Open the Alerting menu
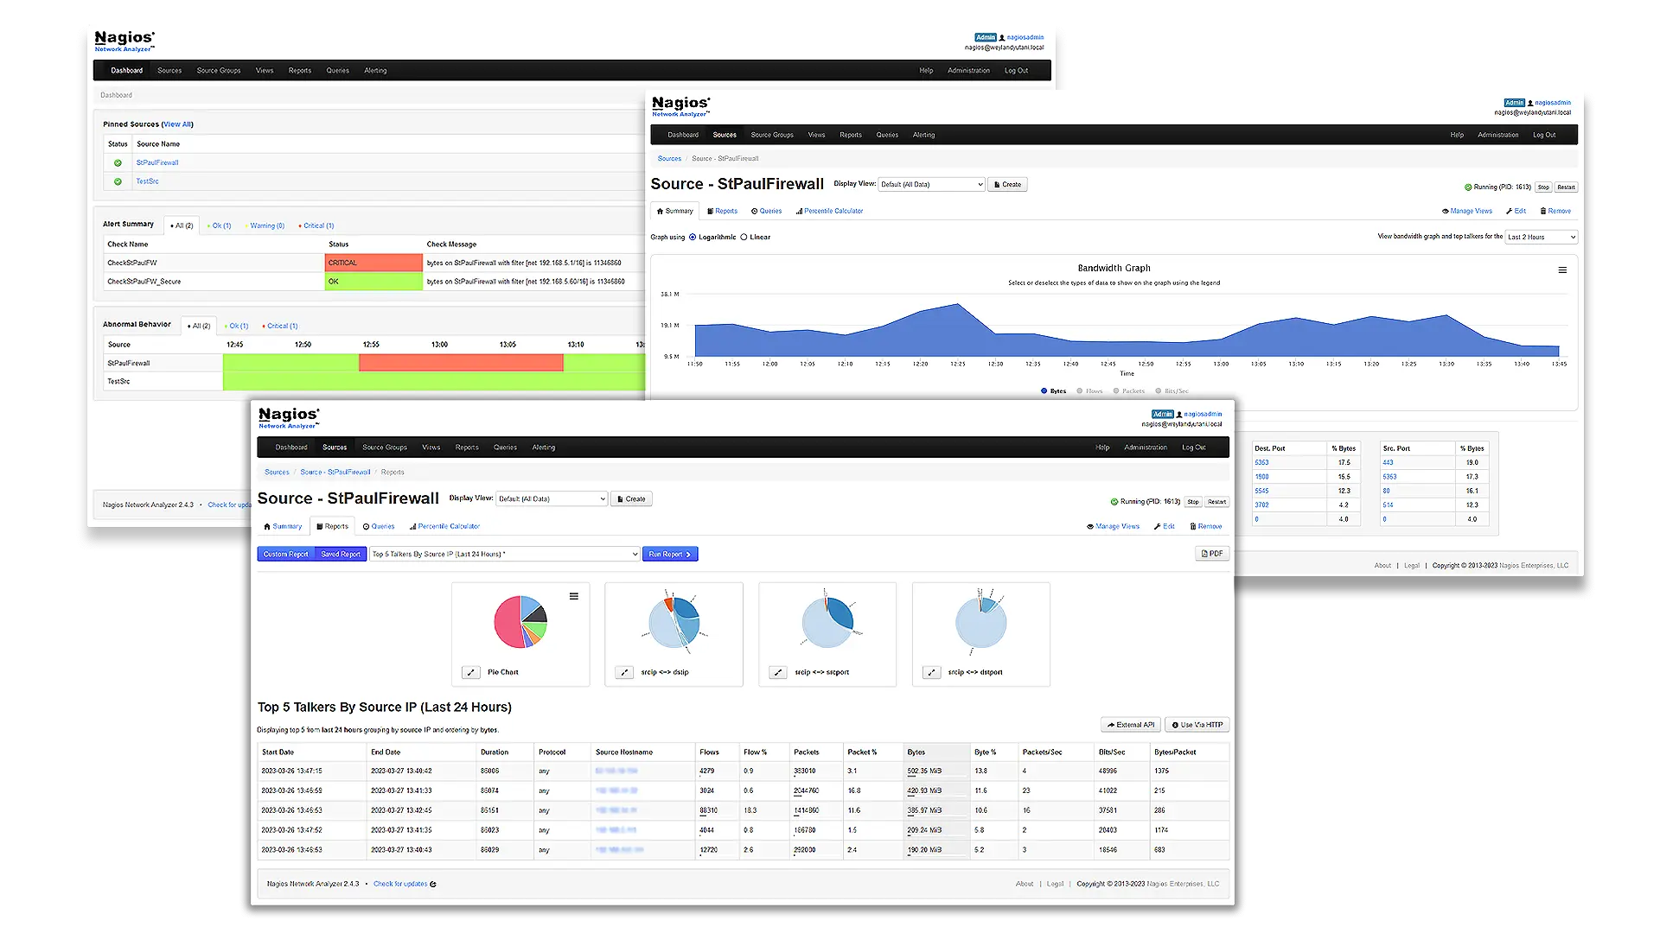This screenshot has width=1660, height=933. click(543, 447)
